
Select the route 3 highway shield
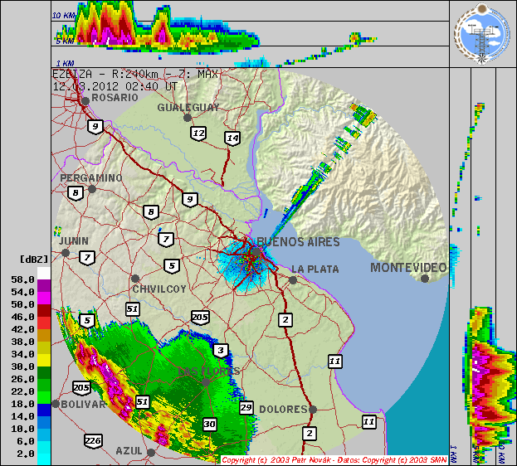[x=221, y=351]
